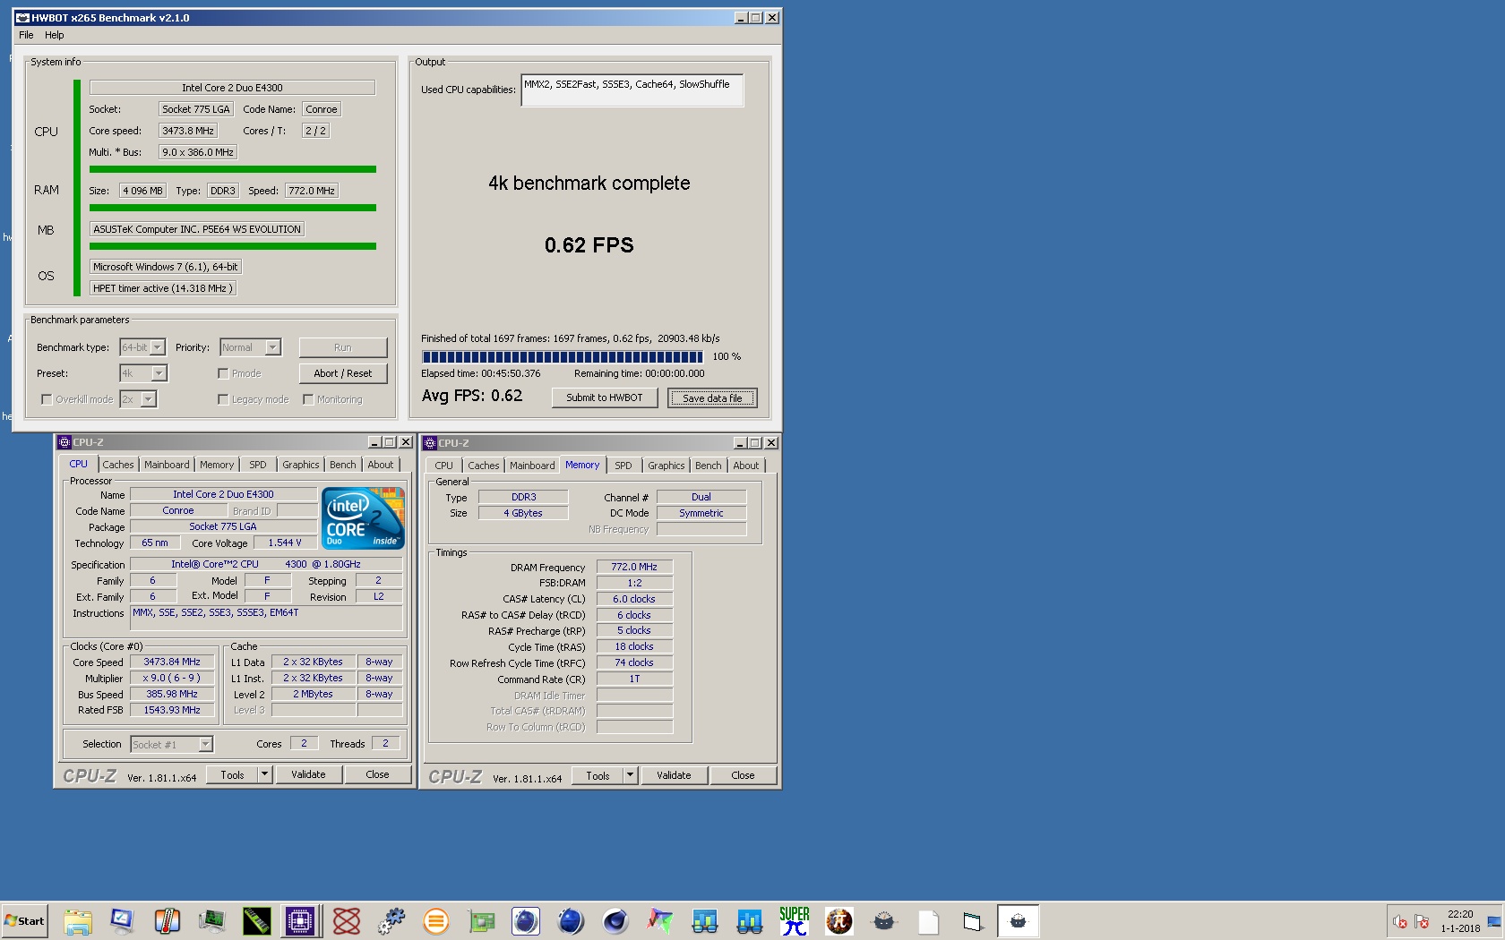
Task: Open the blue gears taskbar icon
Action: click(x=391, y=921)
